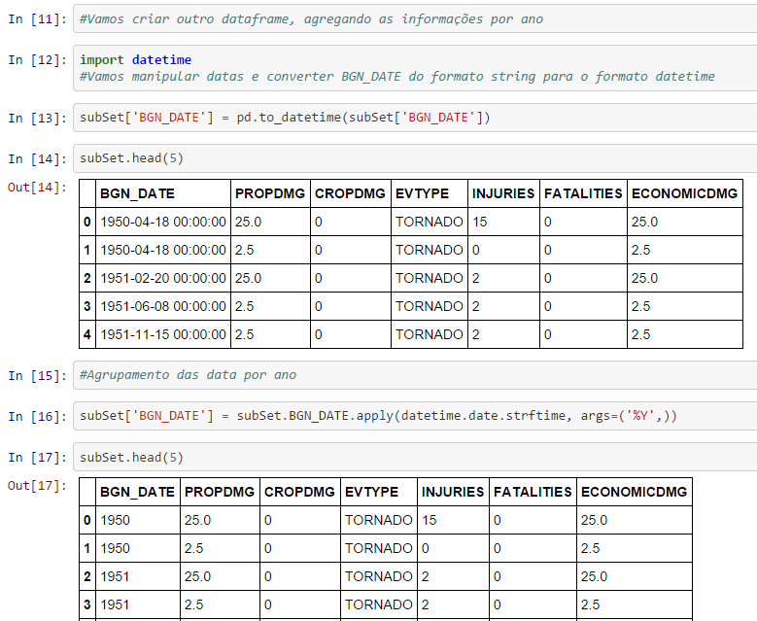Click INJURIES value 15 in the first table

point(480,222)
